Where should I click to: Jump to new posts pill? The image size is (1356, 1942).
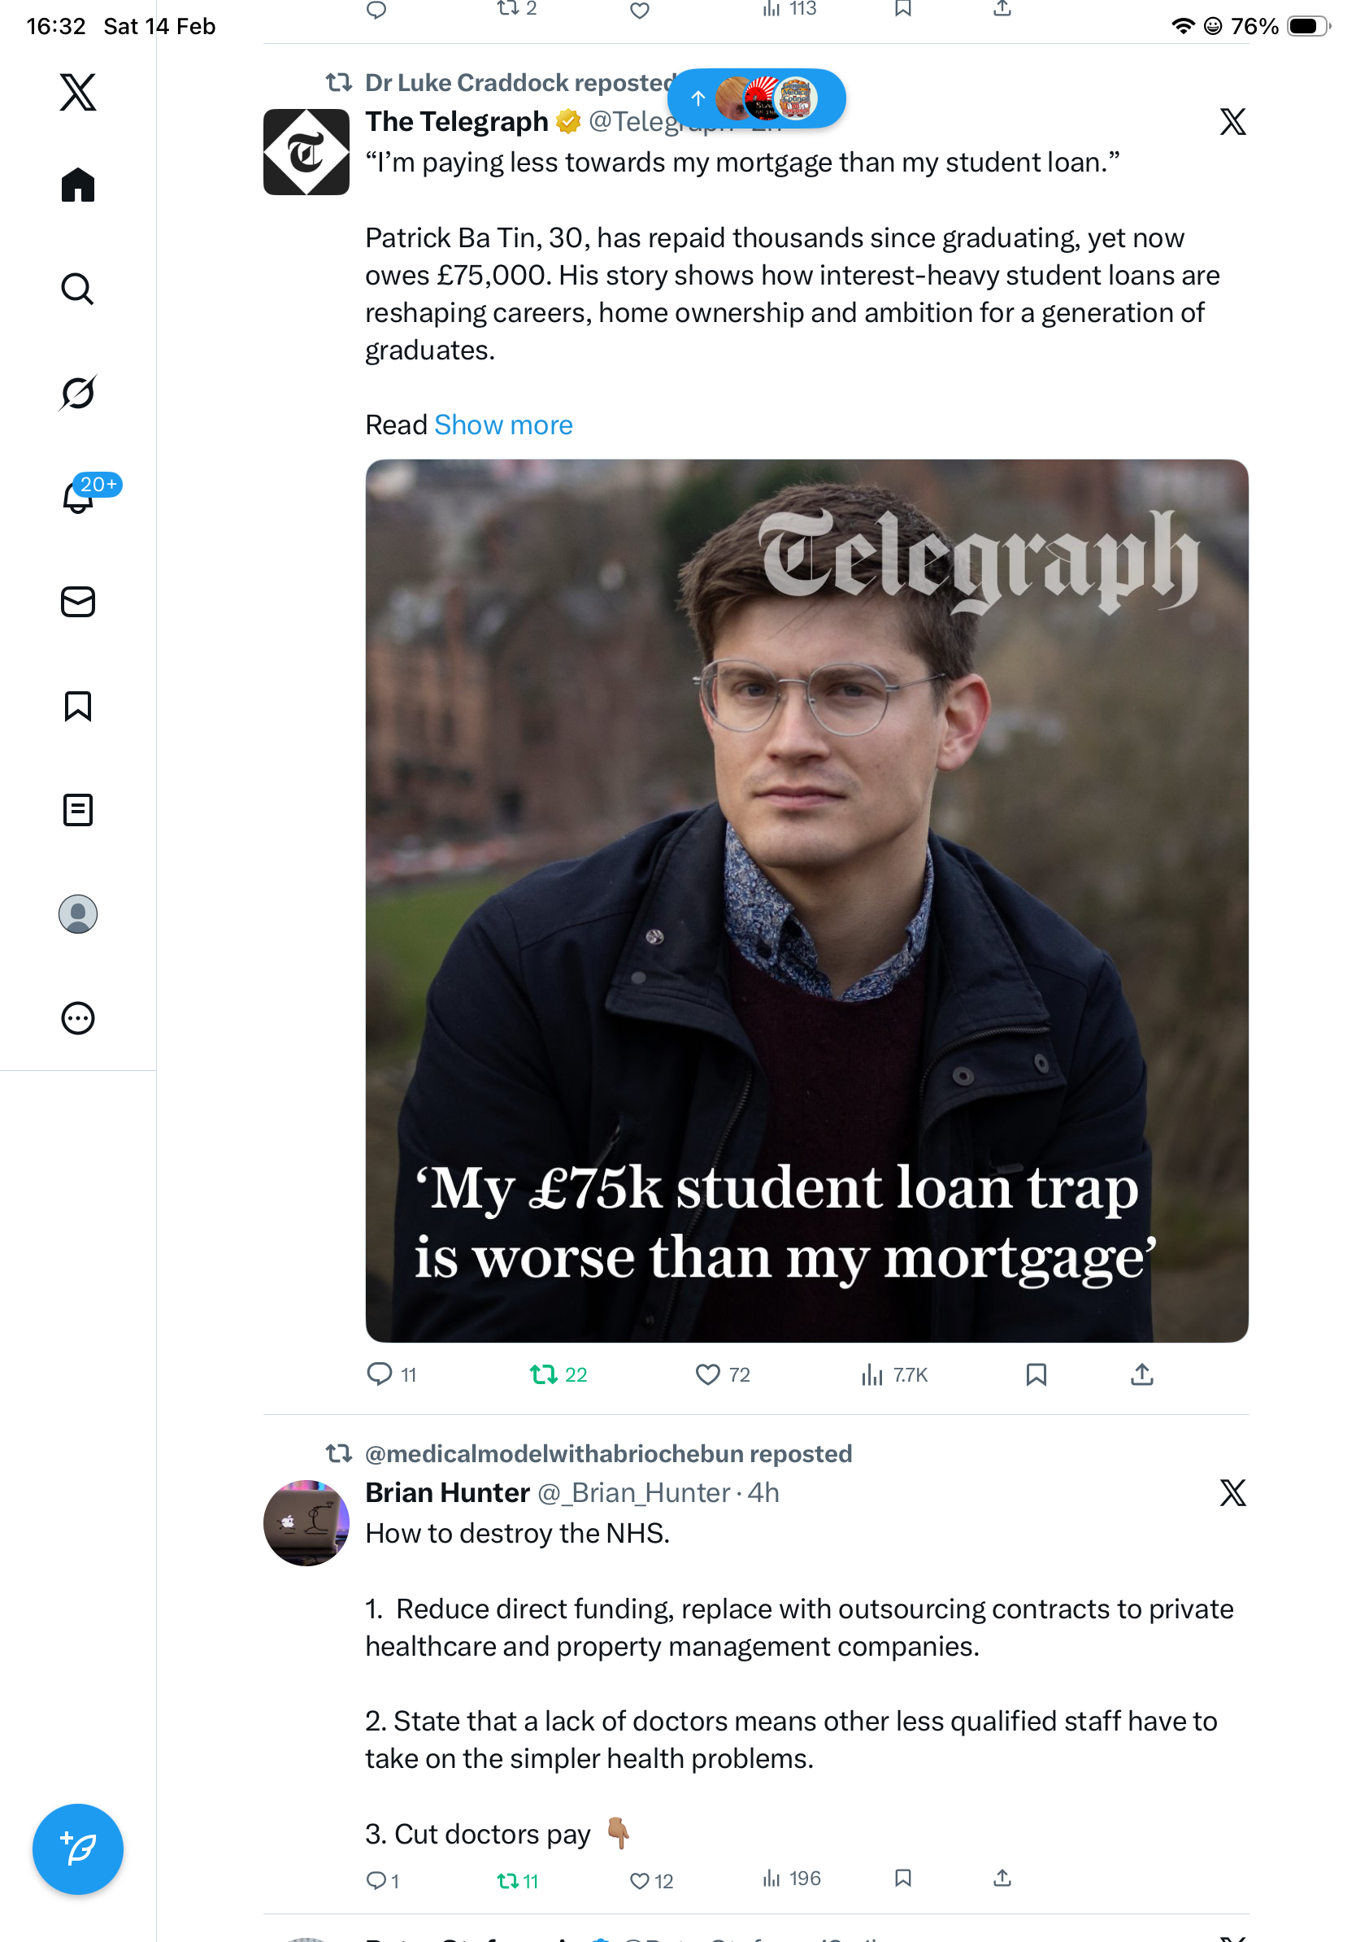click(756, 98)
